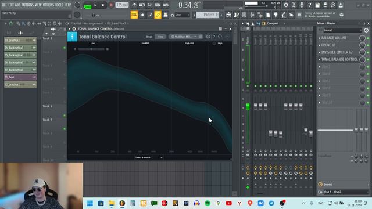Toggle the Playlist magnet snap icon

click(10, 23)
